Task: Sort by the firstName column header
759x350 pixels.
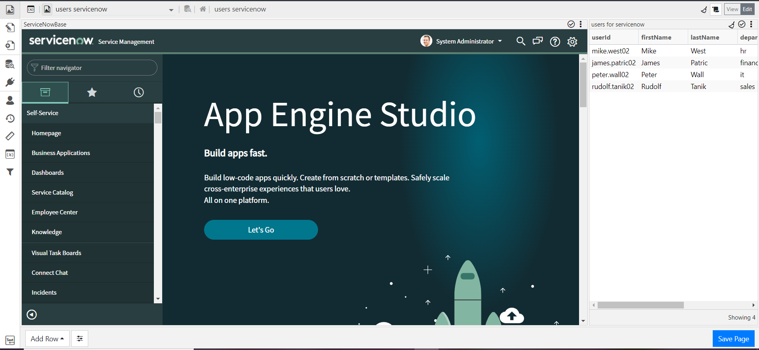Action: [663, 38]
